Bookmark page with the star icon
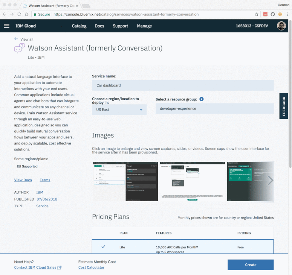This screenshot has height=275, width=292. 257,14
